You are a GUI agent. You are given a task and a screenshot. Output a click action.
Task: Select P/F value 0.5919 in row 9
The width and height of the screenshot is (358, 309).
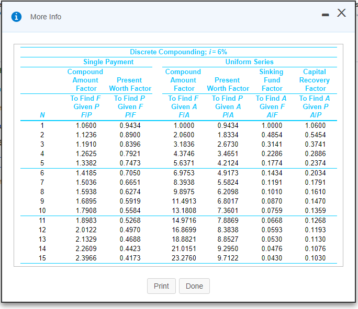click(130, 201)
